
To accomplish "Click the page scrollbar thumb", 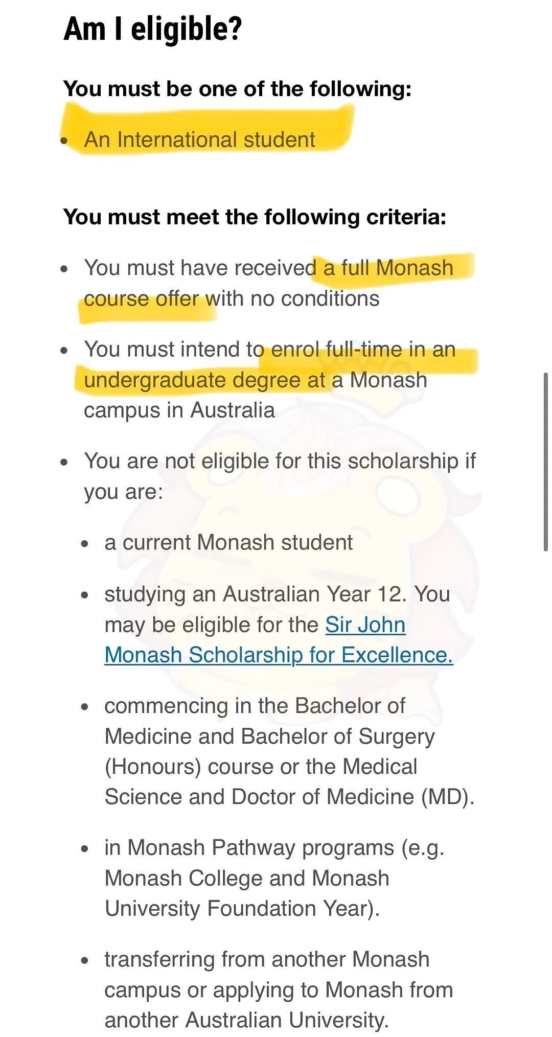I will (546, 462).
